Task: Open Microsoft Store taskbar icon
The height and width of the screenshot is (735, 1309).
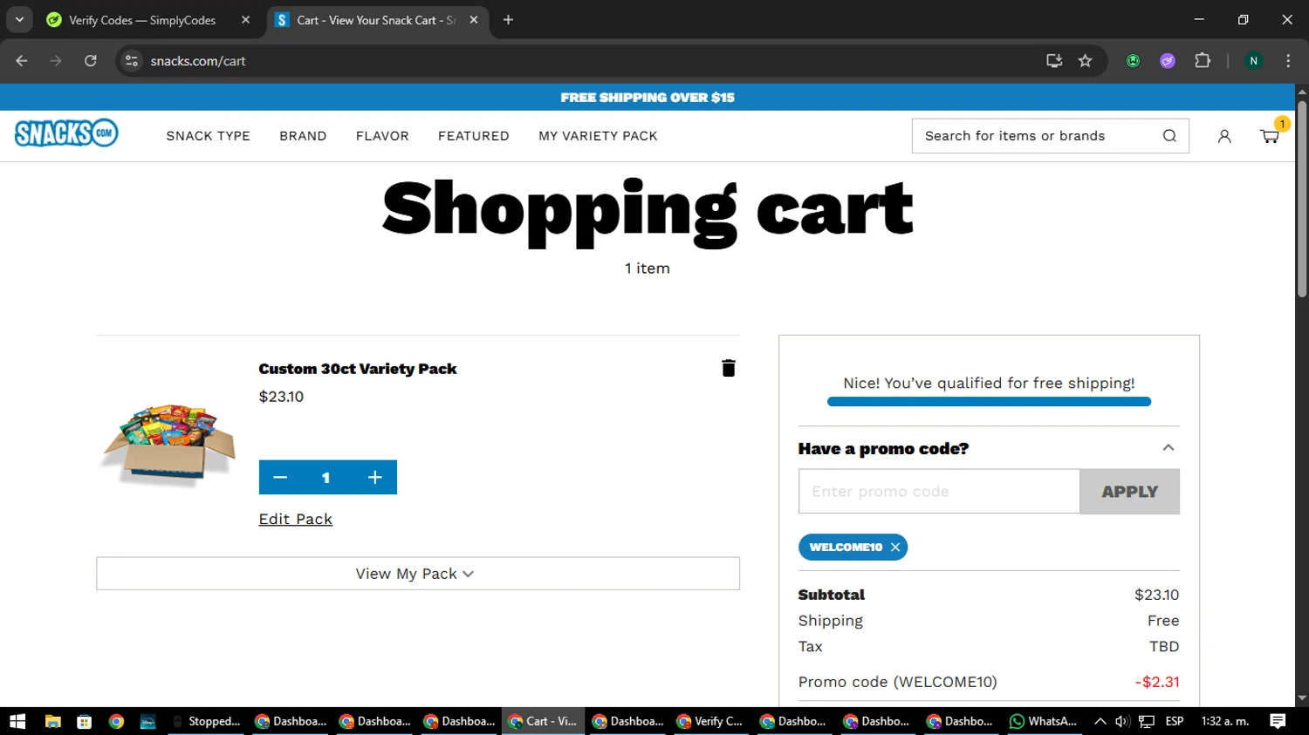Action: [85, 721]
